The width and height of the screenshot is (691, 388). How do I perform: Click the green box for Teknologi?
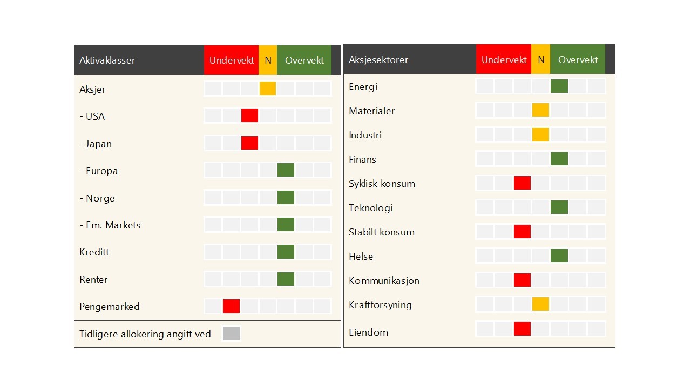pyautogui.click(x=559, y=207)
